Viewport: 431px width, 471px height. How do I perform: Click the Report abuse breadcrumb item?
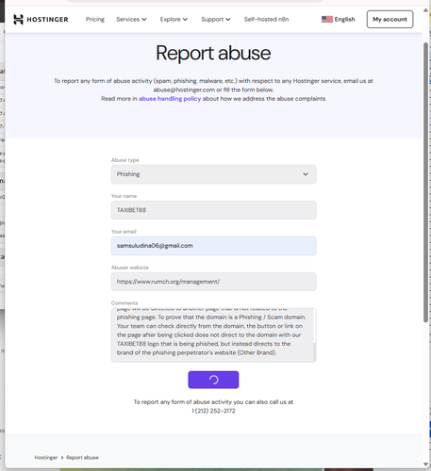(x=82, y=458)
